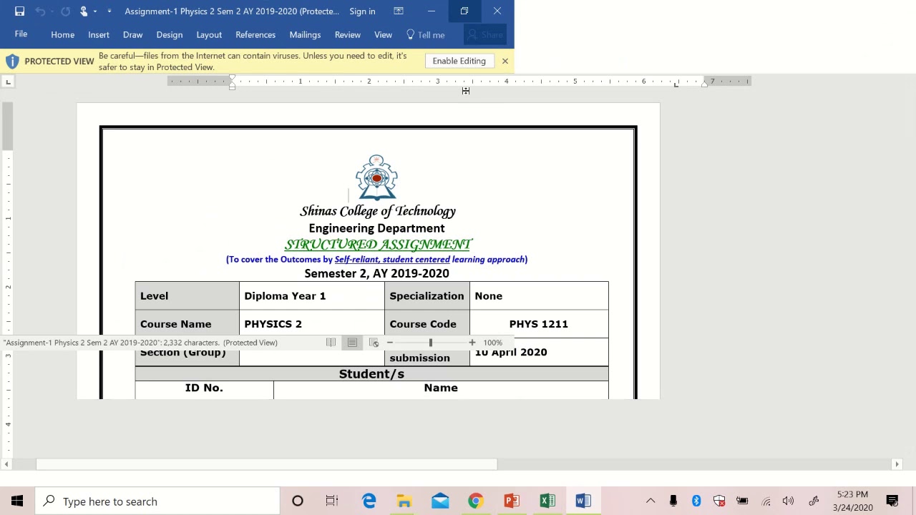Switch to Web Layout view
This screenshot has height=515, width=916.
[374, 343]
